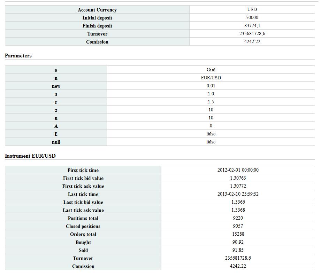Select the Orders total value 15288
Viewport: 321px width, 276px height.
pos(238,234)
